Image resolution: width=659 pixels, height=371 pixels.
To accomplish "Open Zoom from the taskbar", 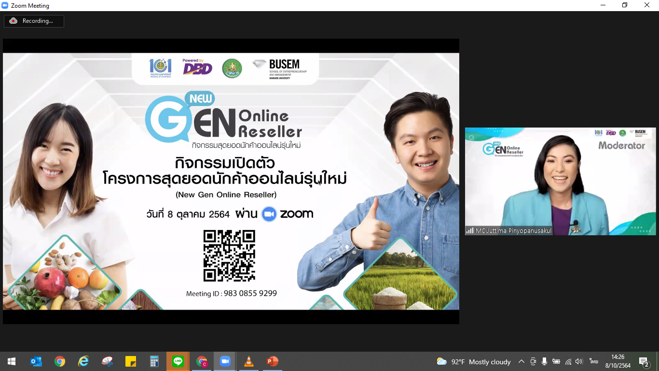I will point(225,361).
